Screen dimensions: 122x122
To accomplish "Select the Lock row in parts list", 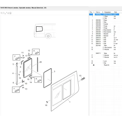I will pos(104,61).
